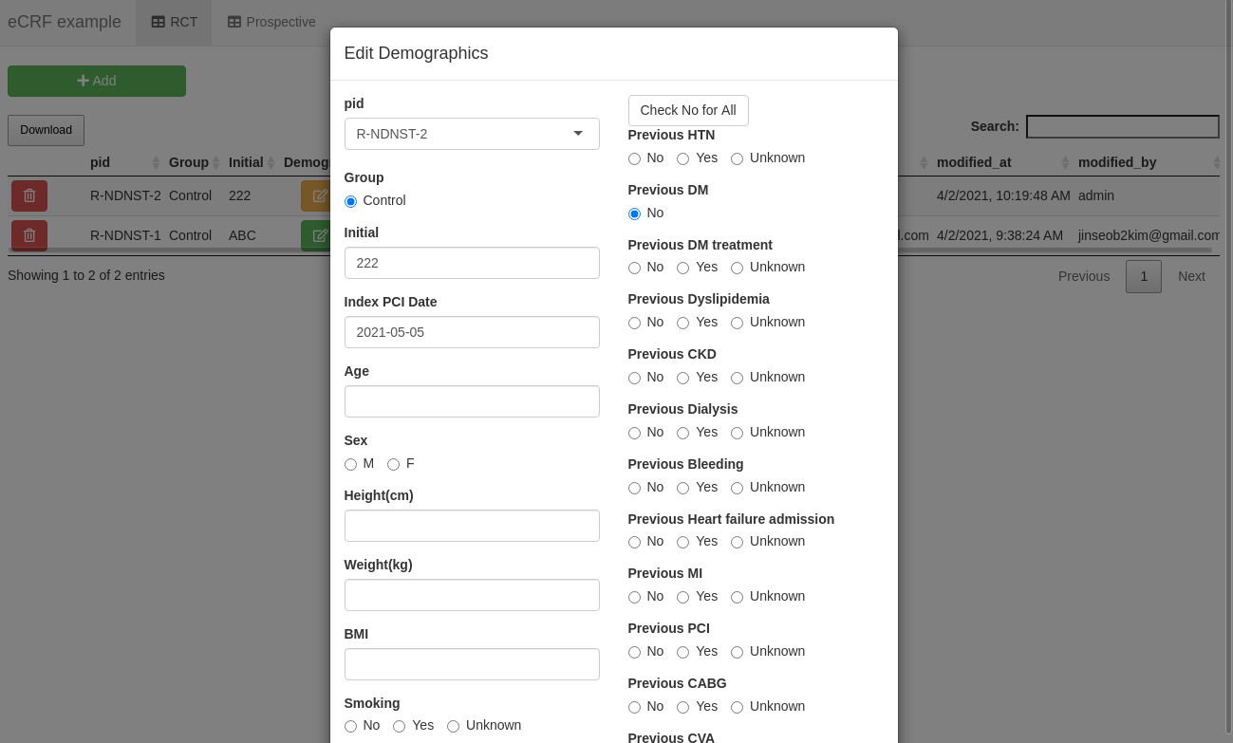Click the trash icon for row R-NDNST-2
Screen dimensions: 1233x743
(x=29, y=195)
